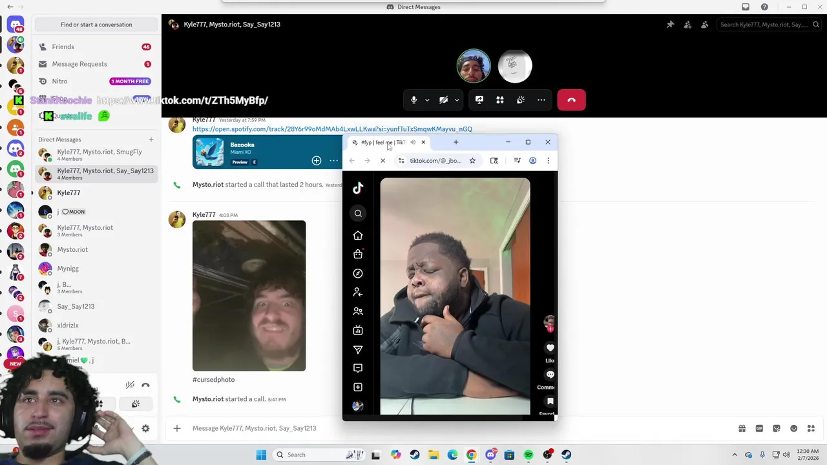Open TikTok LIVE icon
Screen dimensions: 827x465
click(x=358, y=331)
